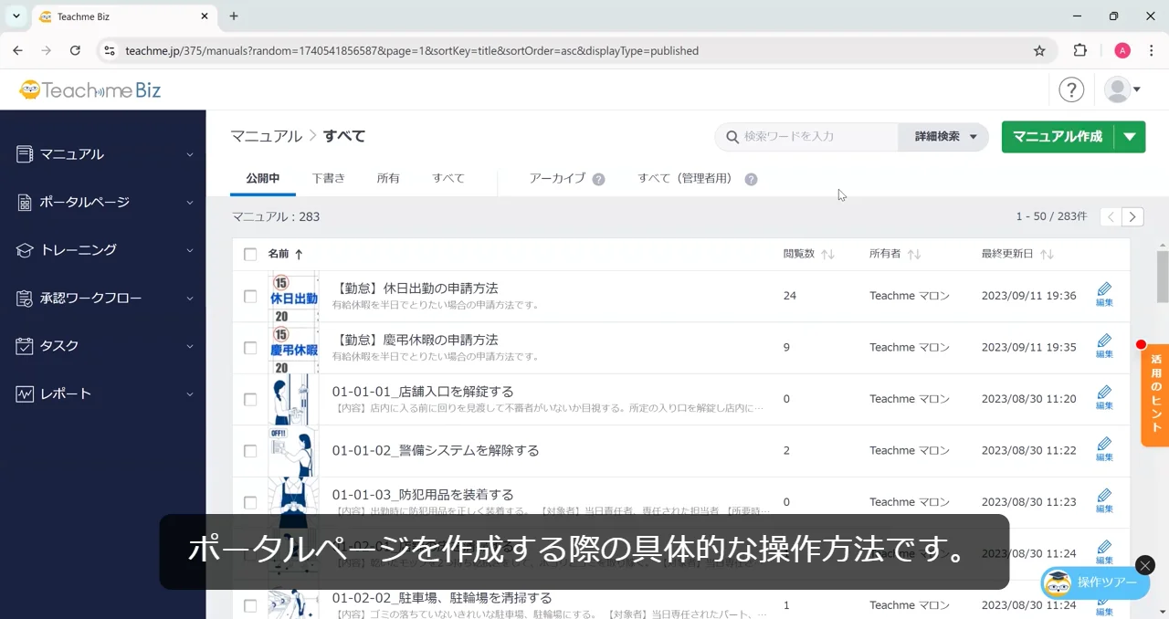The height and width of the screenshot is (619, 1169).
Task: Click the Teachme Biz logo
Action: point(90,89)
